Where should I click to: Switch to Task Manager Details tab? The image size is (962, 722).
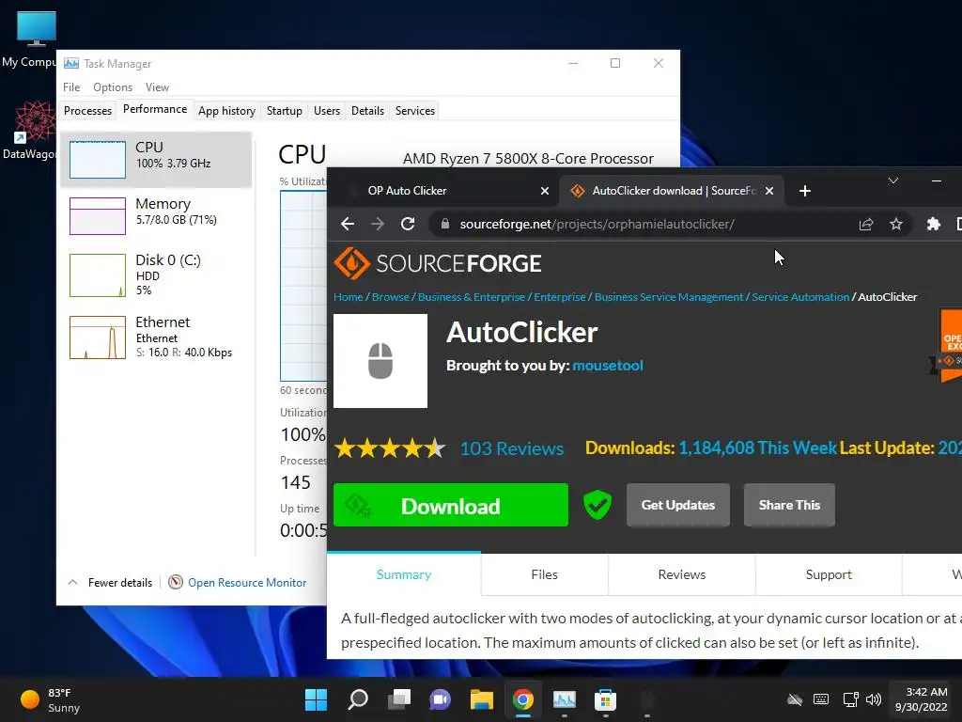[367, 111]
